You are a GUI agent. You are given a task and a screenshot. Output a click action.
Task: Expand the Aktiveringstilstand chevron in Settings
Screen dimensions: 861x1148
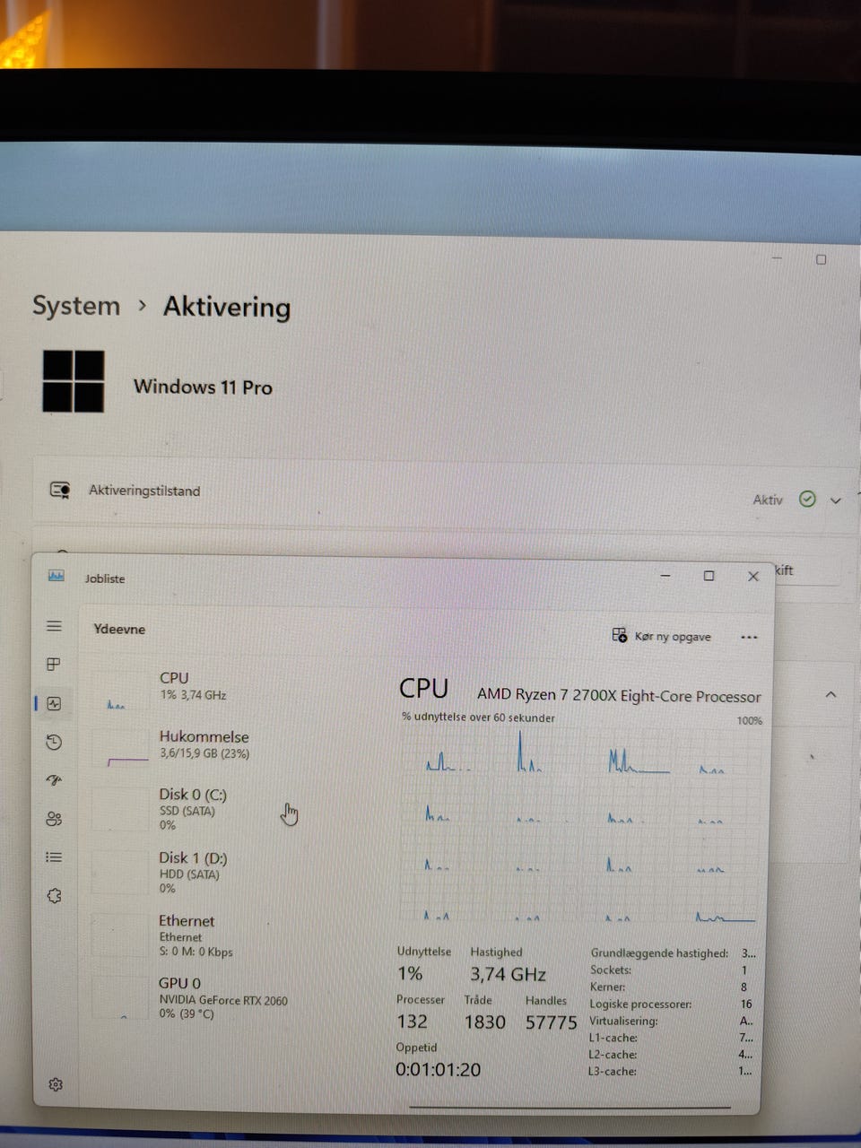coord(836,500)
